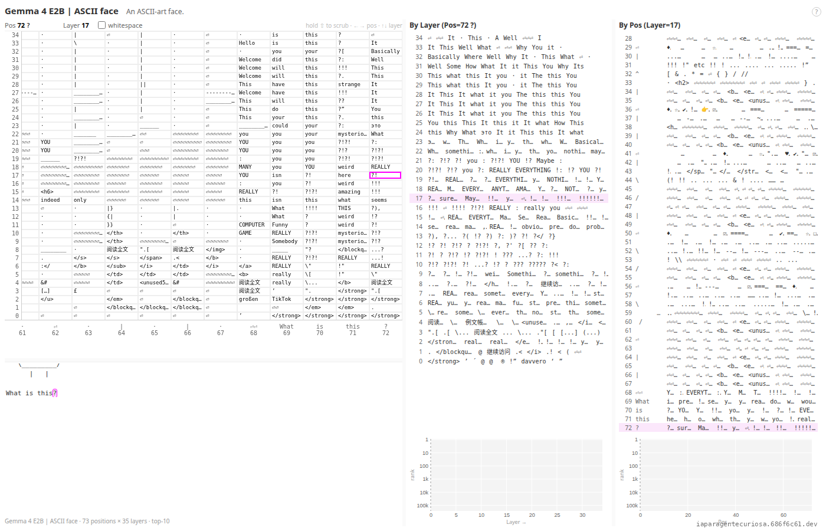Click the 'Somebody' cell in layer 9
The image size is (826, 531).
[x=287, y=241]
